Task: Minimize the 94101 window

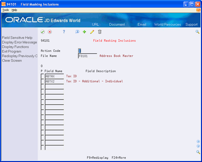Action: tap(186, 4)
